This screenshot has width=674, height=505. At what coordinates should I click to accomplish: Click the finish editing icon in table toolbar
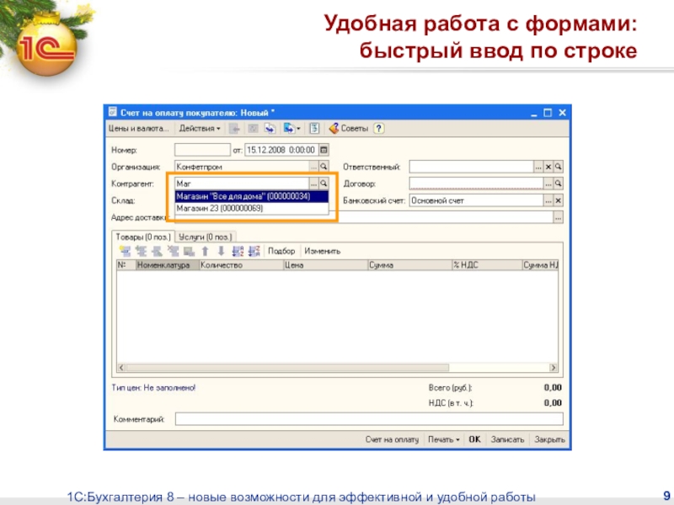[189, 251]
